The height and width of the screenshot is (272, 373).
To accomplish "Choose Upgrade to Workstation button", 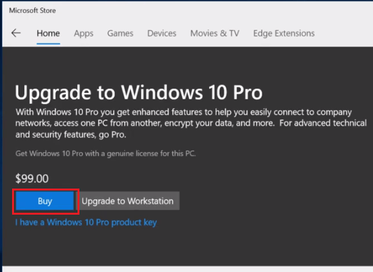I will tap(128, 201).
